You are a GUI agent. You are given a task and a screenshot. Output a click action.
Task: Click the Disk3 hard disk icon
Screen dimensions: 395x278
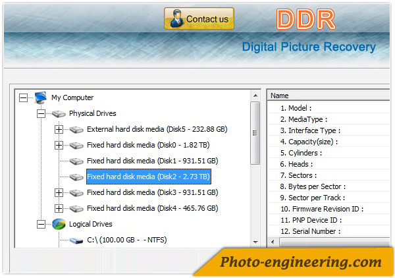point(76,193)
